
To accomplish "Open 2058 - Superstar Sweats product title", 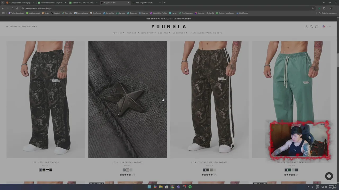I will tap(127, 162).
